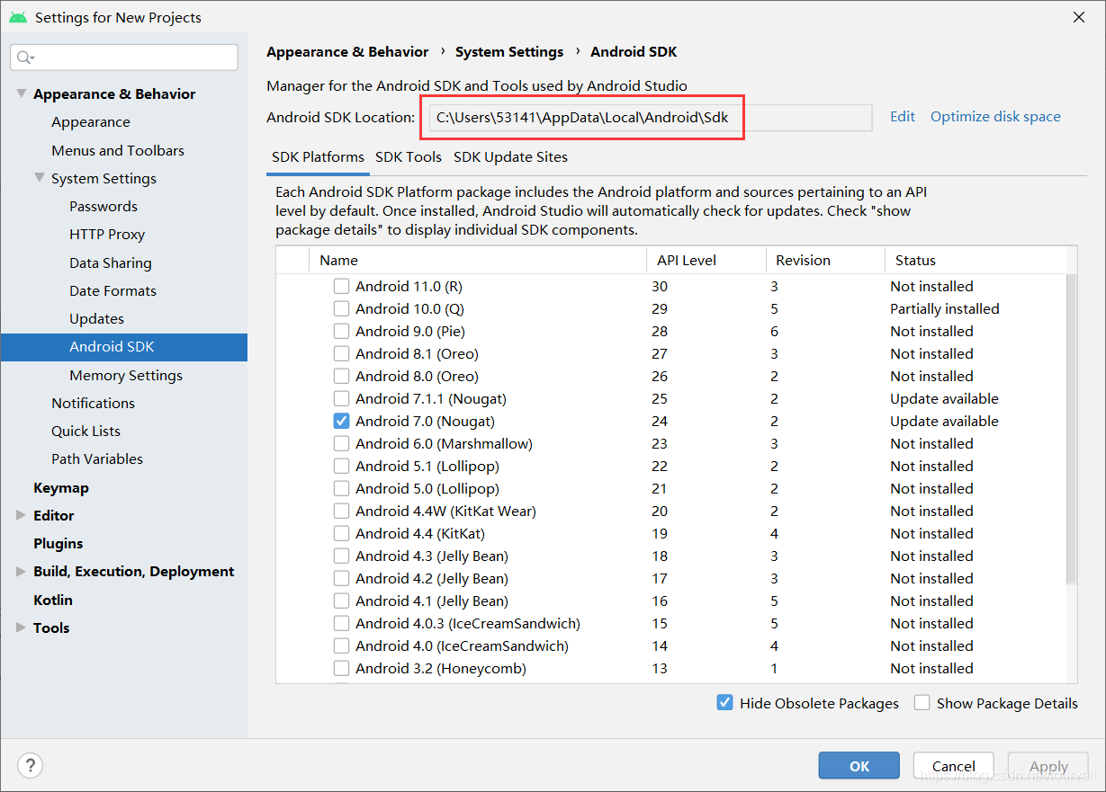Image resolution: width=1106 pixels, height=792 pixels.
Task: Open the Updates settings page
Action: tap(96, 319)
